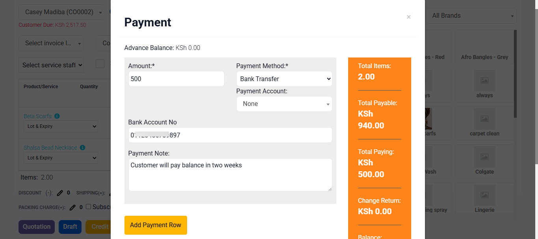Open the Payment Method dropdown

point(284,79)
